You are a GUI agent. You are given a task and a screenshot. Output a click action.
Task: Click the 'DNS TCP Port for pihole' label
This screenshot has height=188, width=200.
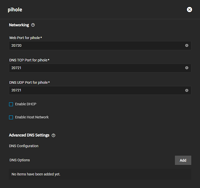point(29,60)
